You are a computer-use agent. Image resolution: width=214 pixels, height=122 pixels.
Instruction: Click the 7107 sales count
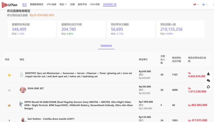[x=175, y=75]
